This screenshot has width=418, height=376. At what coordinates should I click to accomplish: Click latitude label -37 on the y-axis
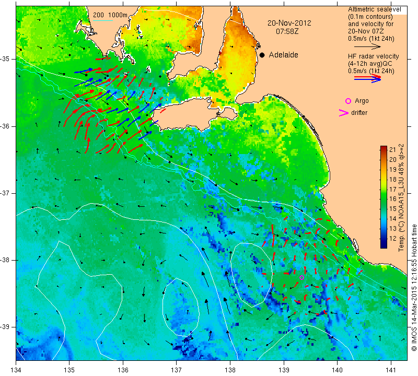(x=5, y=193)
